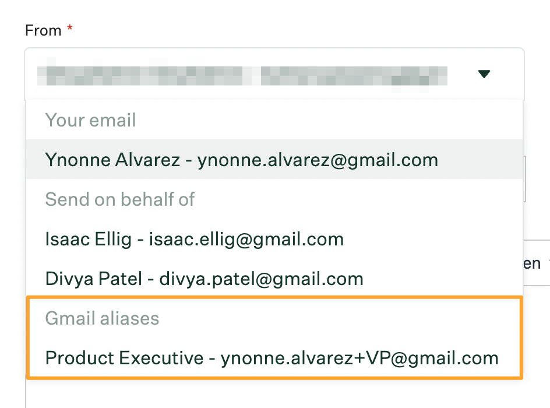Click the Your email section header
The height and width of the screenshot is (408, 550).
(90, 120)
